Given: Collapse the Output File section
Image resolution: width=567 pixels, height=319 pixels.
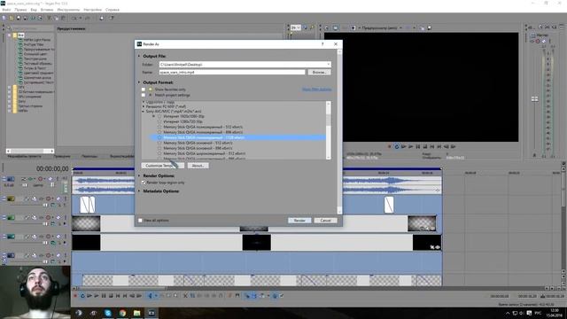Looking at the screenshot, I should pyautogui.click(x=139, y=56).
